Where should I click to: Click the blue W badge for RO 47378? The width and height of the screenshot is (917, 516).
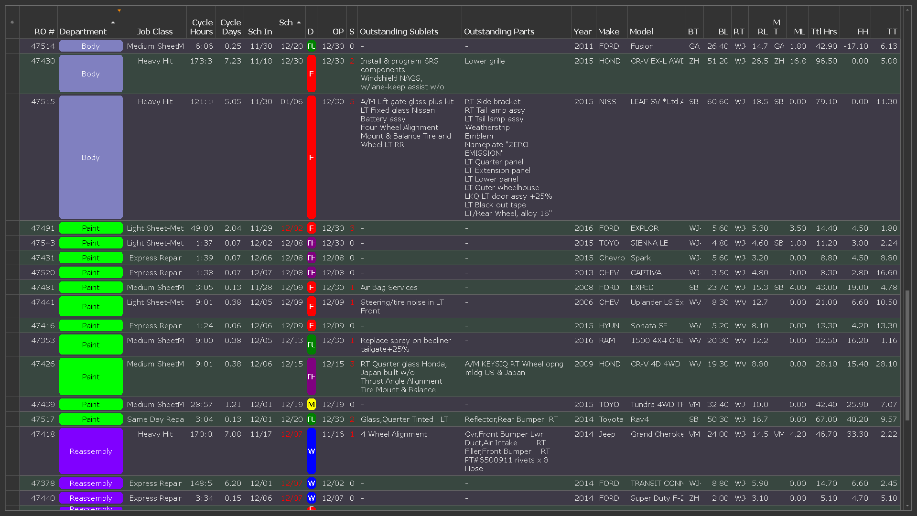pos(311,484)
